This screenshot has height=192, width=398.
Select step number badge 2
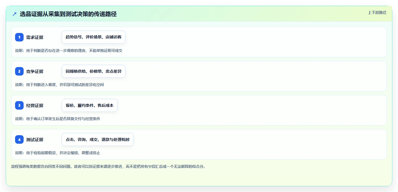click(19, 71)
